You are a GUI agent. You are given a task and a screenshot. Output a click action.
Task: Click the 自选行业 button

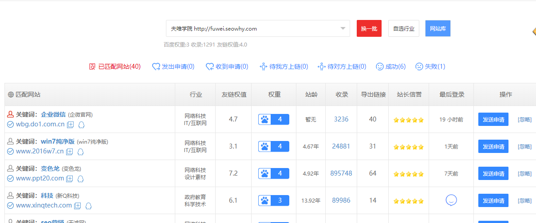coord(403,28)
